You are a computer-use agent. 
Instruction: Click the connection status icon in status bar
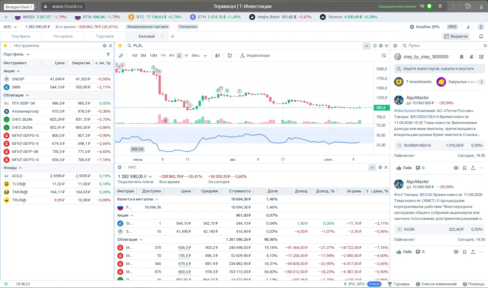tap(6, 284)
